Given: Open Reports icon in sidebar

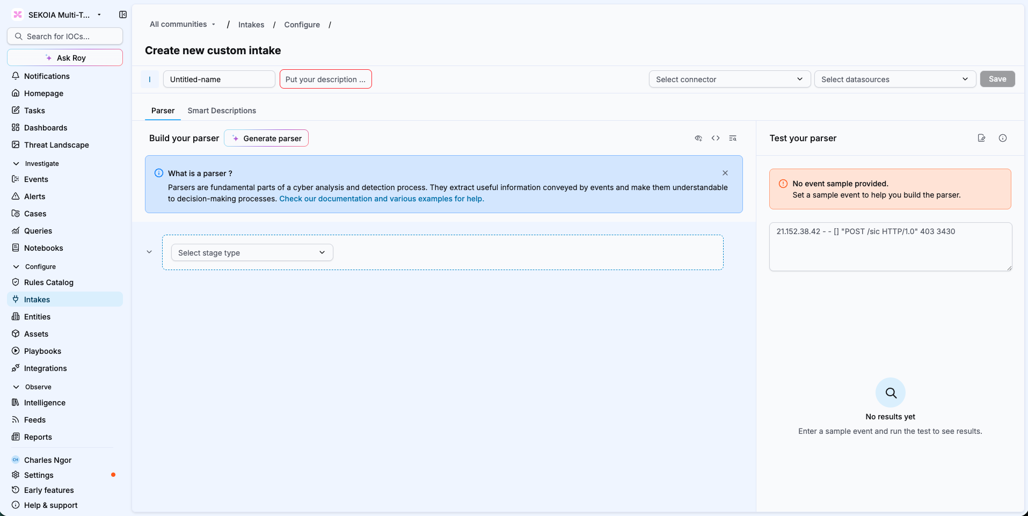Looking at the screenshot, I should pos(16,437).
